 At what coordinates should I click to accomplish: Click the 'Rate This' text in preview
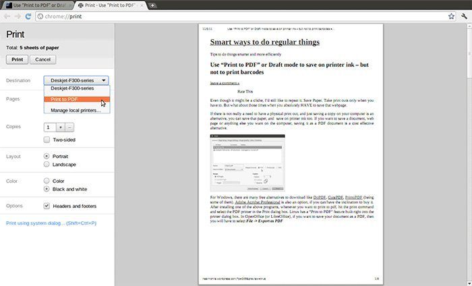point(245,92)
